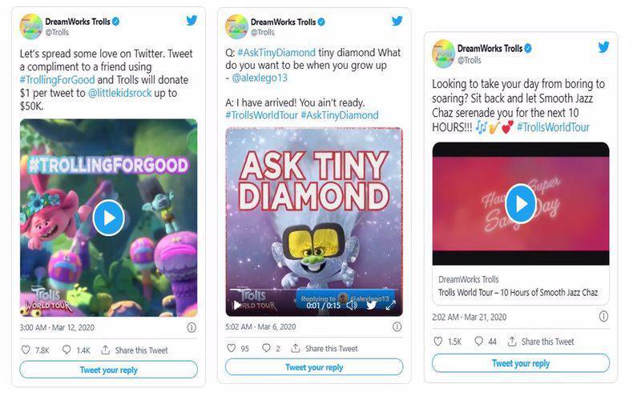Screen dimensions: 641x400
Task: Expand the Ask Tiny Diamond video to fullscreen
Action: coord(390,305)
